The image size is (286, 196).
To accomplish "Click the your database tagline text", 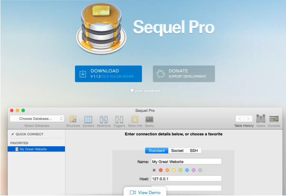I will 147,91.
